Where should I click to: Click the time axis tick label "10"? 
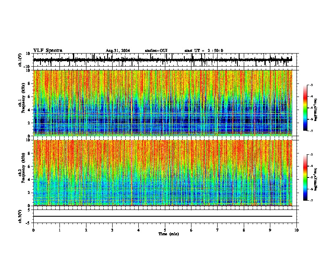click(x=296, y=230)
